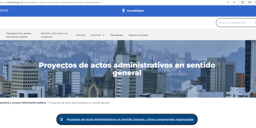Click the banner heading Proyectos de actos administrativos
Viewport: 256px width, 128px height.
point(127,69)
